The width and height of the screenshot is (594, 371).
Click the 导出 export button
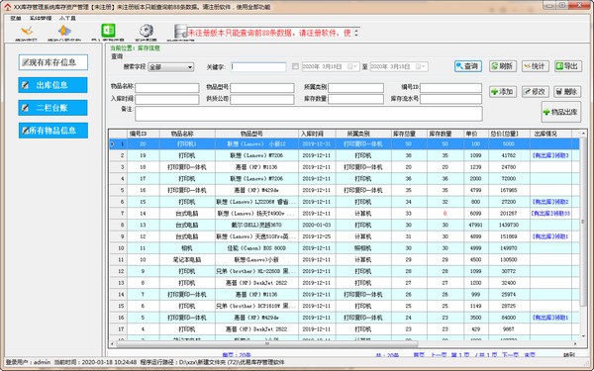click(568, 66)
